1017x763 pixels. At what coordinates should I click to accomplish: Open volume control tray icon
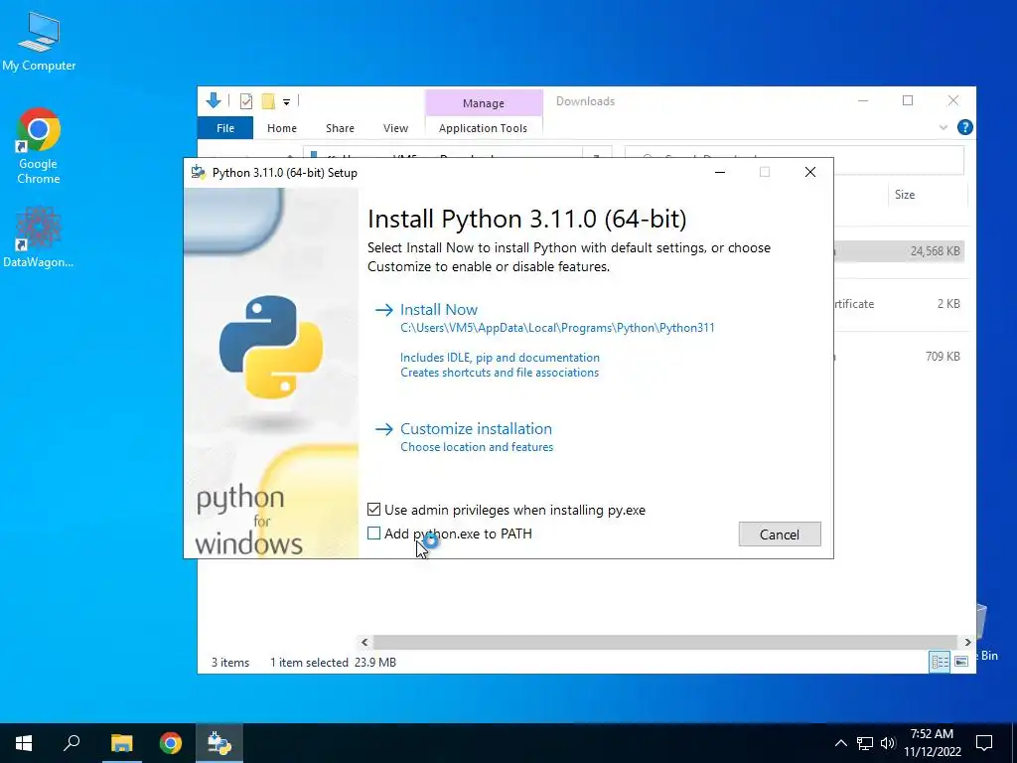point(888,743)
